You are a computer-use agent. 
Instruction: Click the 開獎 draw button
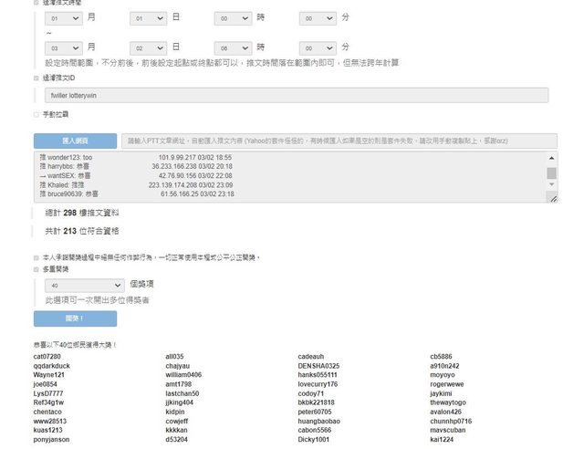[75, 318]
